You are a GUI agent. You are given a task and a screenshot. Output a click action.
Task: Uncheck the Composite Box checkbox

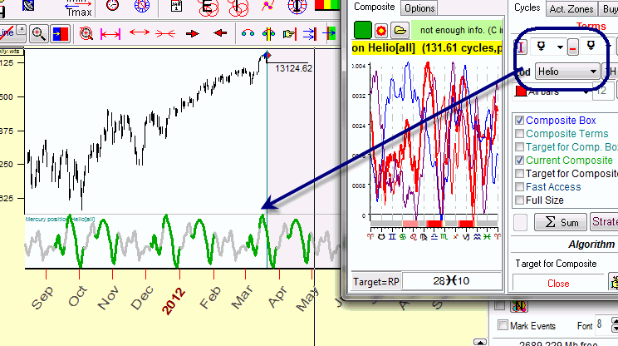[x=519, y=121]
